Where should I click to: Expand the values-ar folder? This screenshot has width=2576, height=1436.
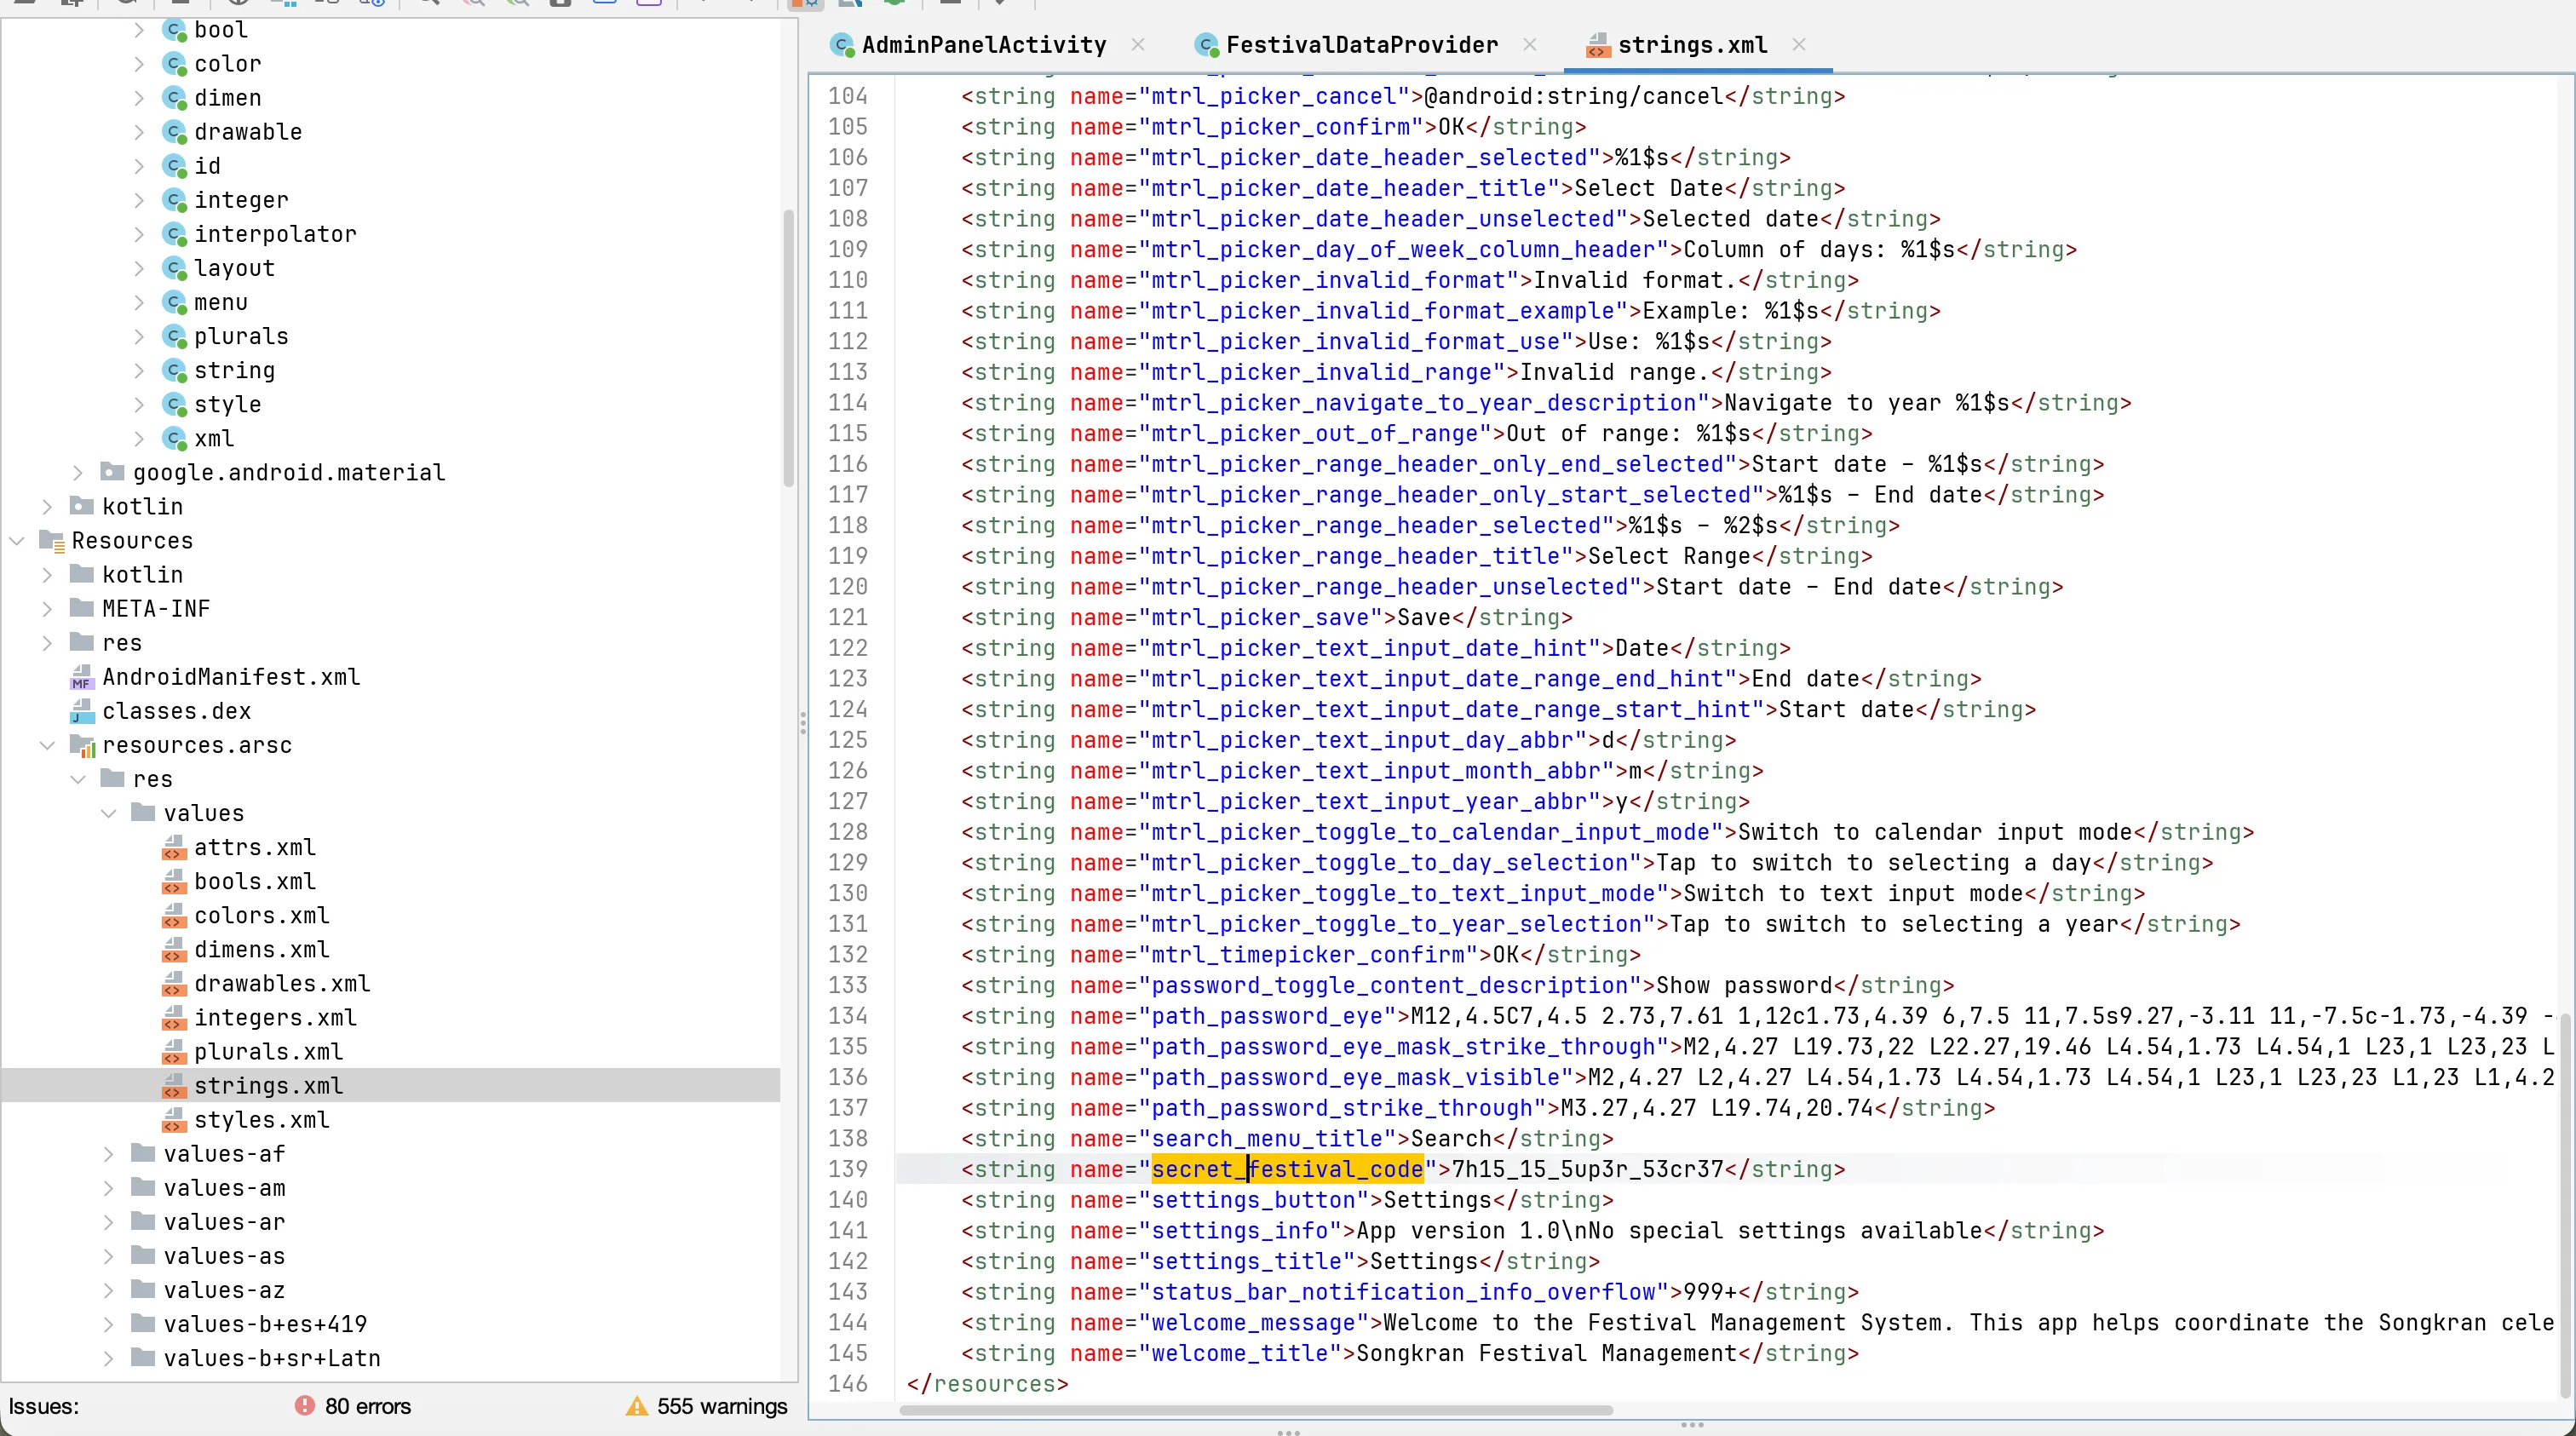point(108,1222)
